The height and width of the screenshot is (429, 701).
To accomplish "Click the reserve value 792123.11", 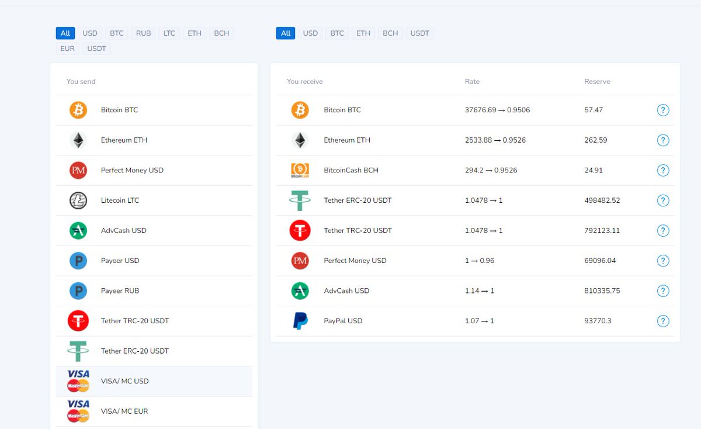I will click(x=602, y=230).
